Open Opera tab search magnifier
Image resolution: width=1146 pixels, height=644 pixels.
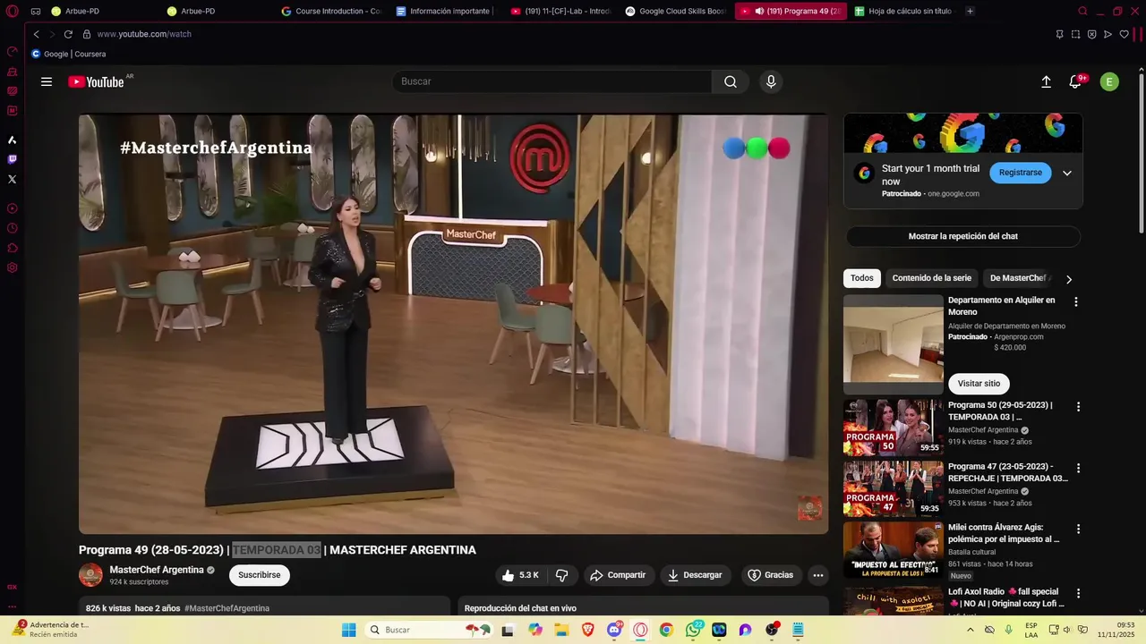pyautogui.click(x=1082, y=12)
